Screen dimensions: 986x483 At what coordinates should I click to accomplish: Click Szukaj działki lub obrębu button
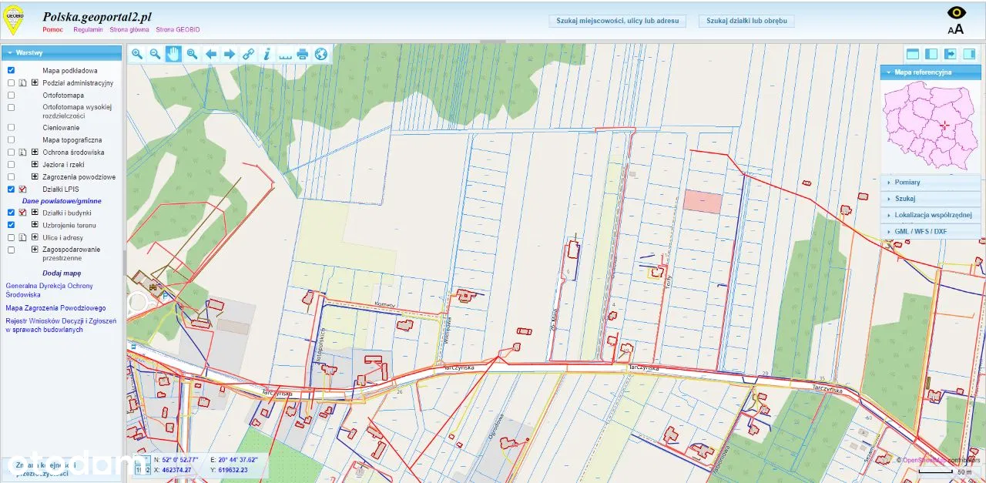point(746,21)
